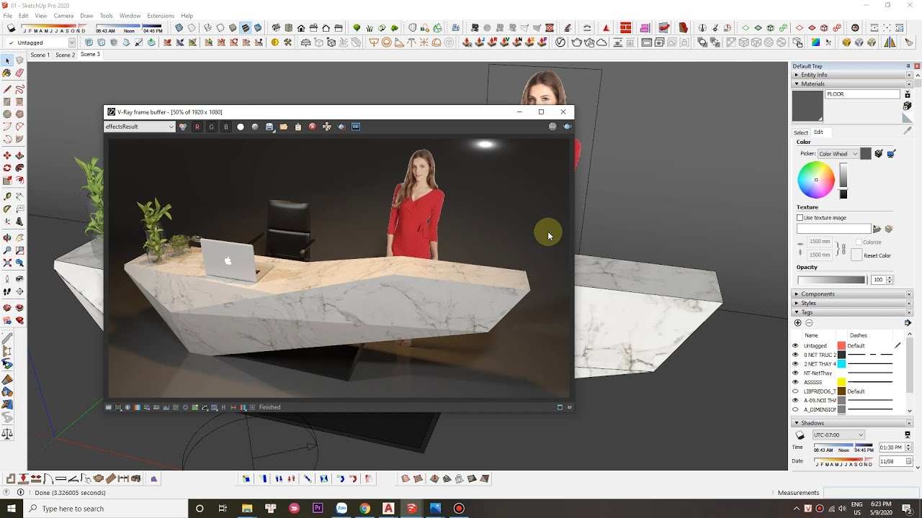Hide the 2 NET THAY 4 tag
Image resolution: width=922 pixels, height=518 pixels.
[795, 364]
